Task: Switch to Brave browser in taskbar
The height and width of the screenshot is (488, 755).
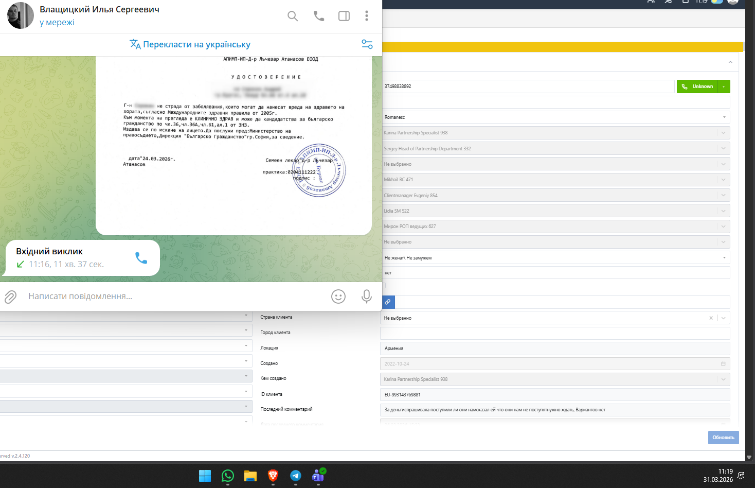Action: [273, 476]
